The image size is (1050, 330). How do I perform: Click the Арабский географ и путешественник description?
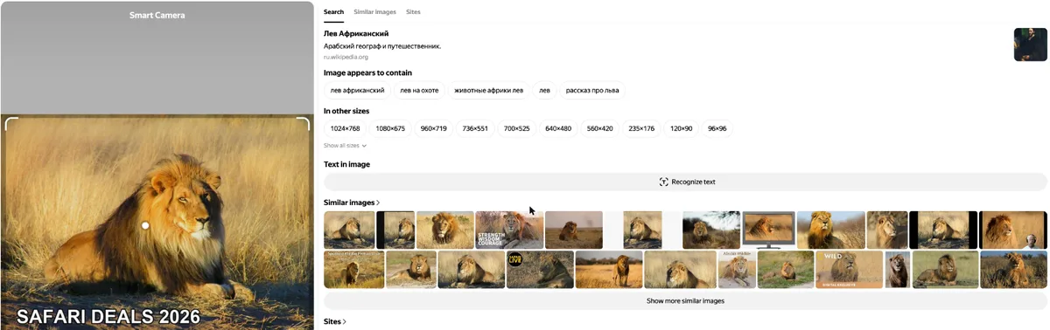click(x=382, y=46)
